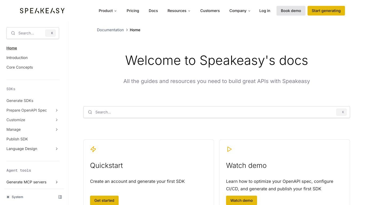Open Docs in top navigation
Viewport: 365px width, 205px height.
pyautogui.click(x=153, y=11)
